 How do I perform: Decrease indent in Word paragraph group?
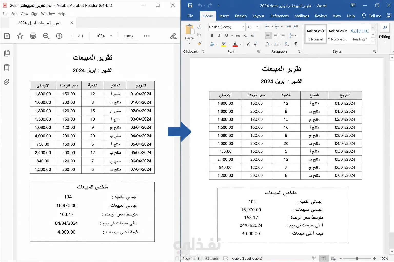(289, 27)
